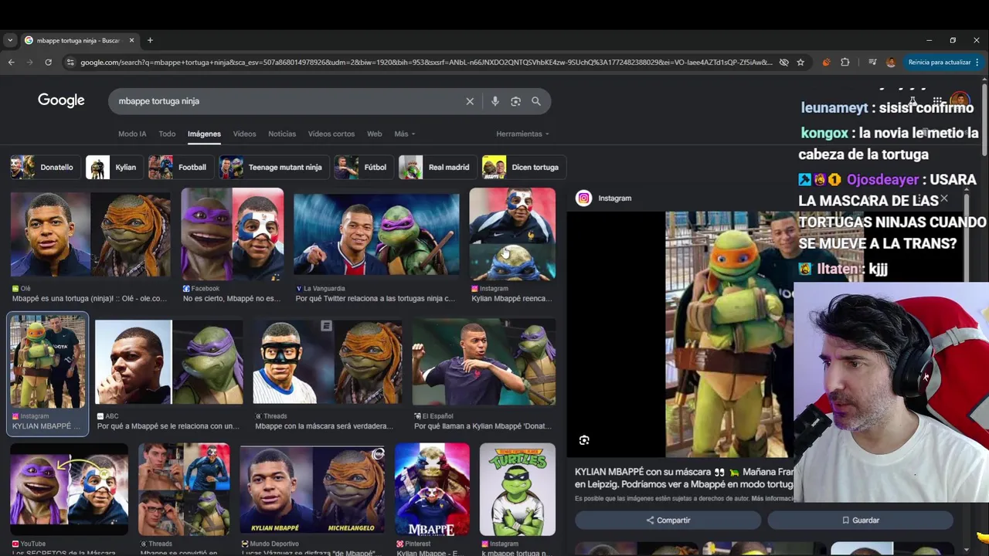Switch to the Todo results tab

[x=167, y=134]
